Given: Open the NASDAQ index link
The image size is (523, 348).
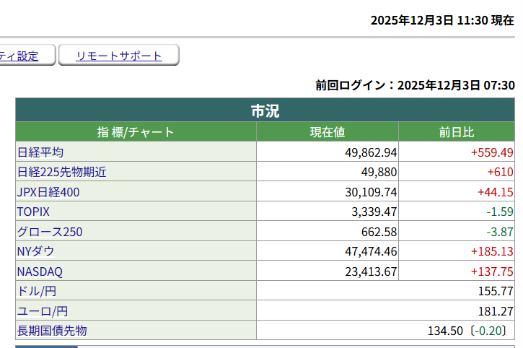Looking at the screenshot, I should (40, 271).
